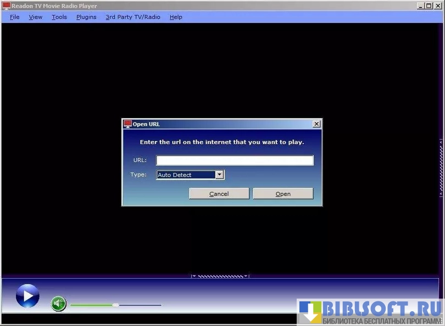Open the Help menu
Screen dimensions: 445x326
click(x=176, y=17)
